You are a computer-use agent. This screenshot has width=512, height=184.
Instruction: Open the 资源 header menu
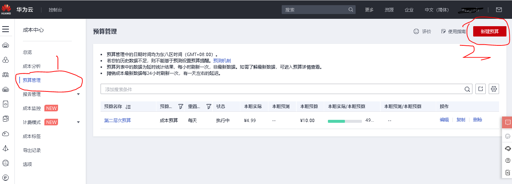(x=389, y=10)
